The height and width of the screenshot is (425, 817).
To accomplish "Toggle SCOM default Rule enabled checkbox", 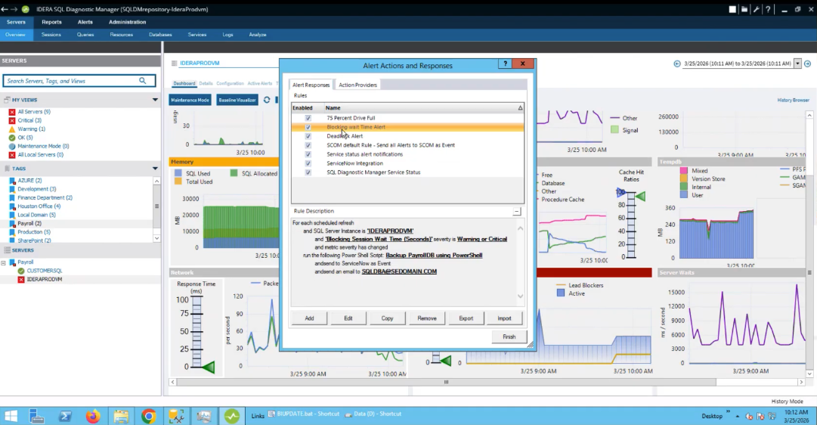I will tap(308, 145).
